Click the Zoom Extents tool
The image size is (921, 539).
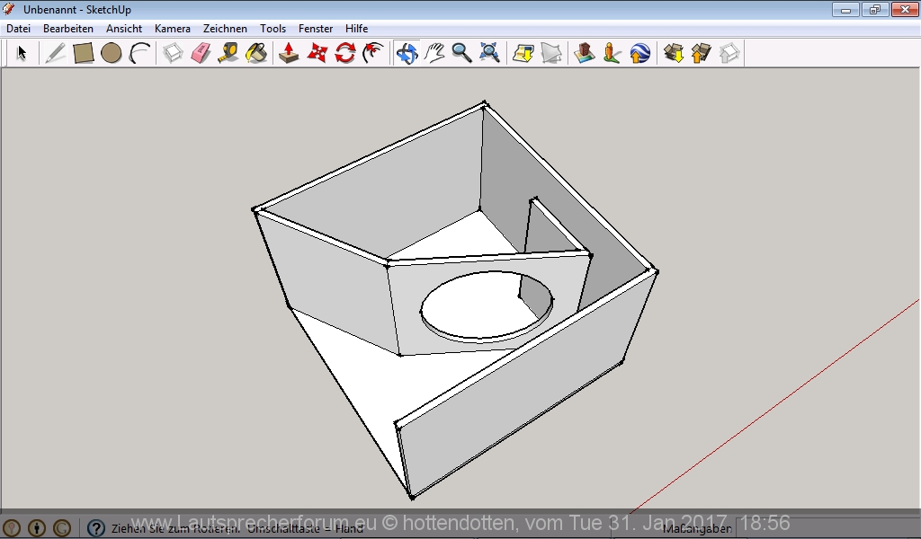[489, 53]
